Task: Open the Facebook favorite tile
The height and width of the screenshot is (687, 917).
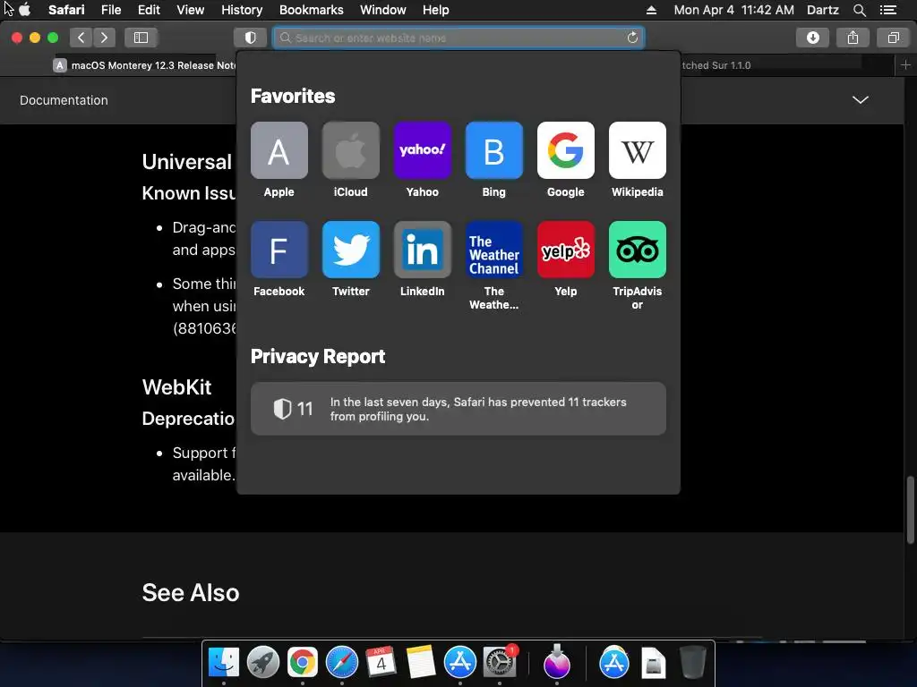Action: [x=279, y=250]
